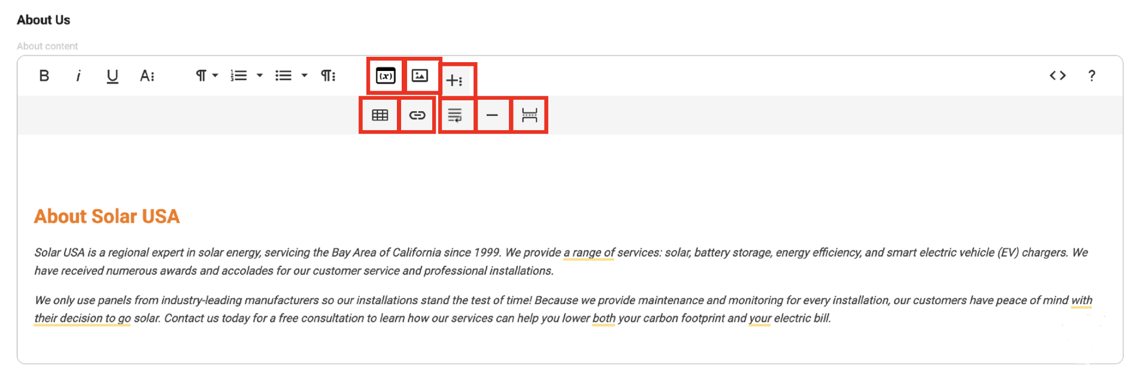
Task: Insert a page break
Action: (x=529, y=115)
